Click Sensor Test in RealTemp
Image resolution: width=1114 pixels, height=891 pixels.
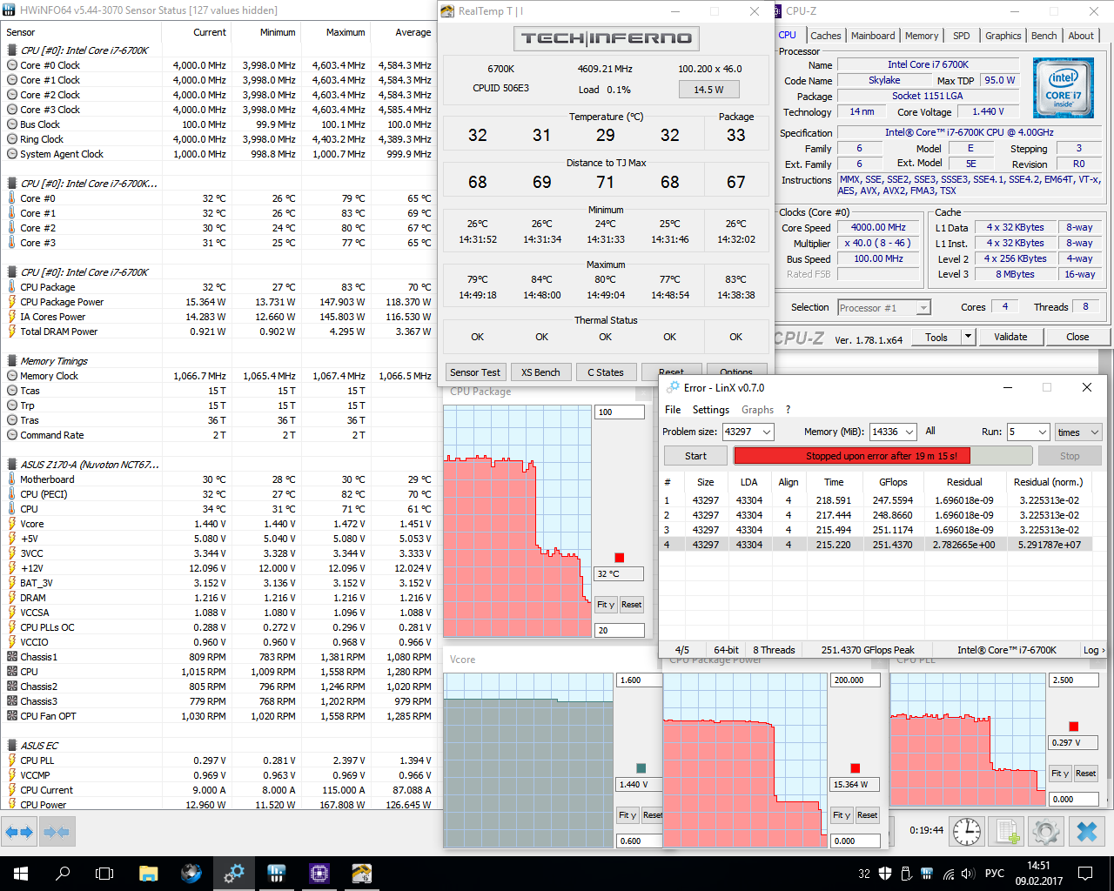475,372
